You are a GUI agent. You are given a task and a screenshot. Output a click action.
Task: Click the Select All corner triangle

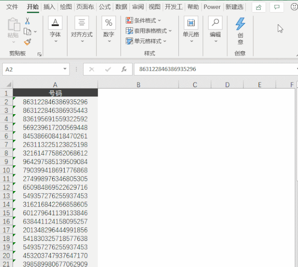tap(9, 84)
